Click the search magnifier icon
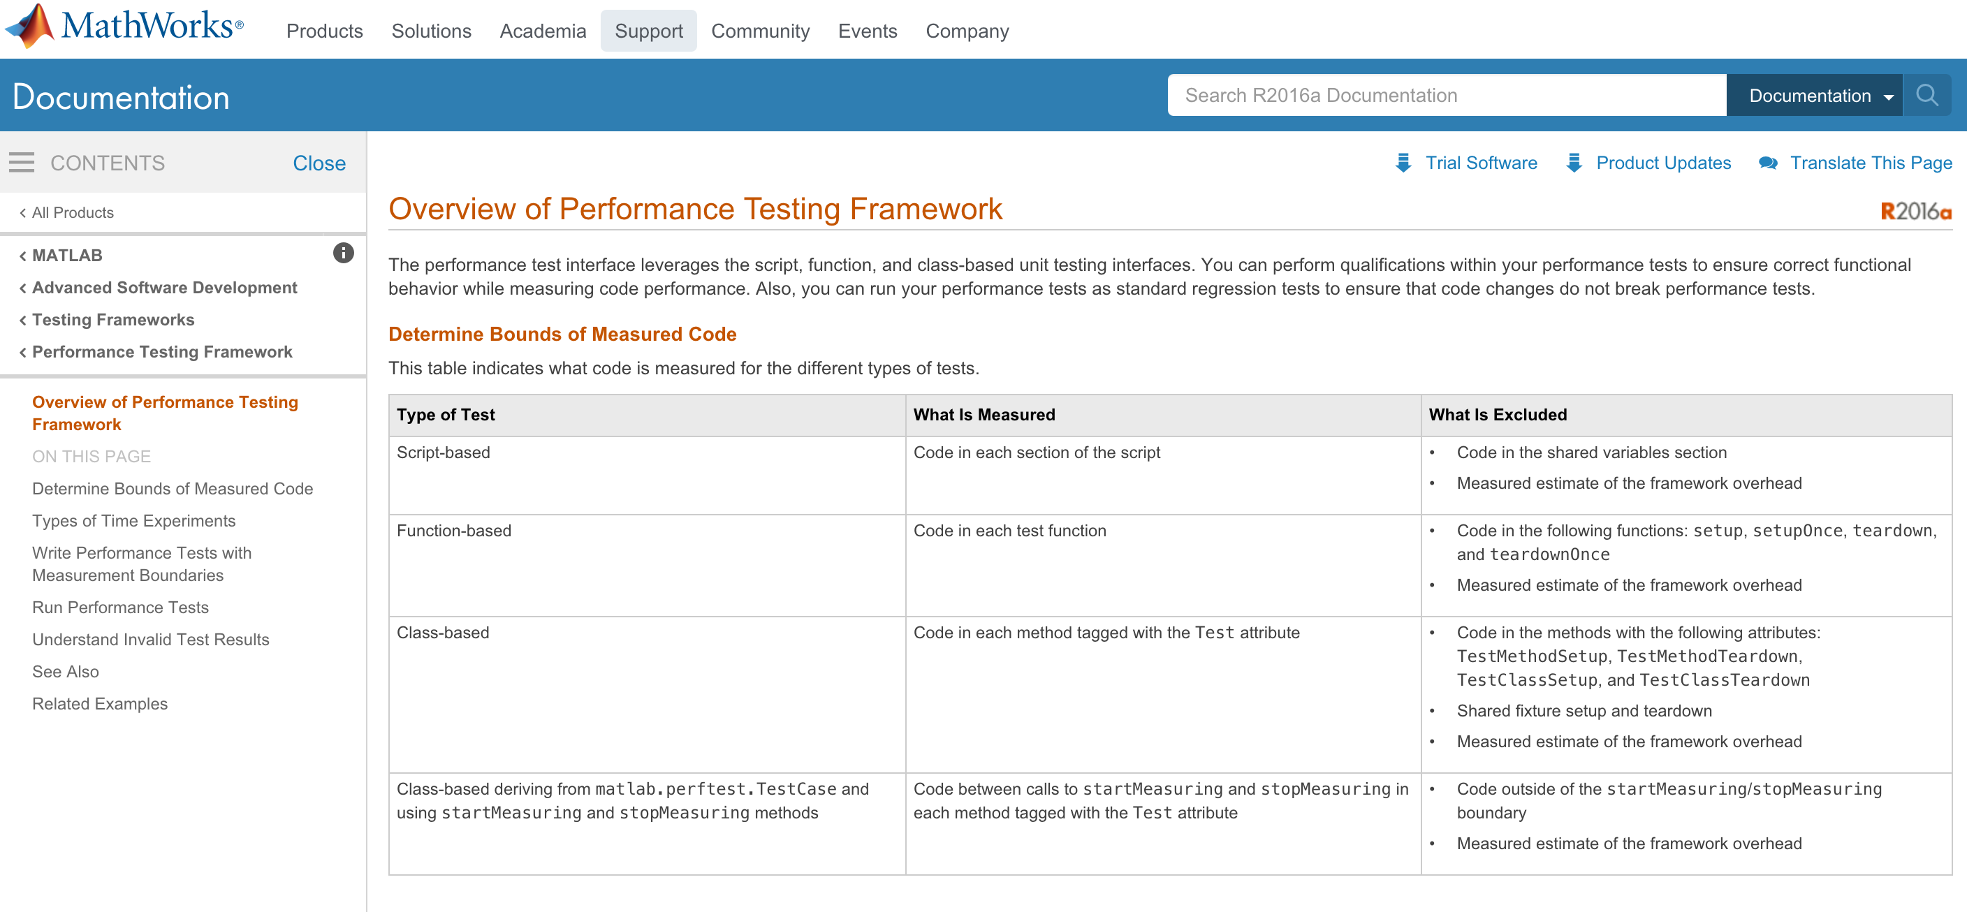Viewport: 1967px width, 912px height. (x=1926, y=96)
